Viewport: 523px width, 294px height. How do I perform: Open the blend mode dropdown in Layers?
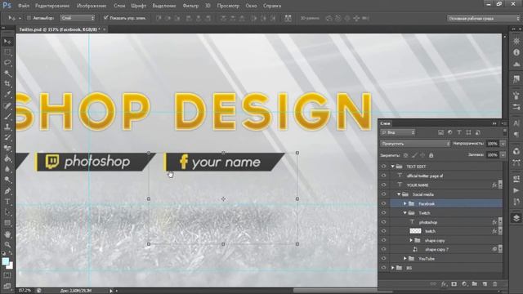(415, 144)
